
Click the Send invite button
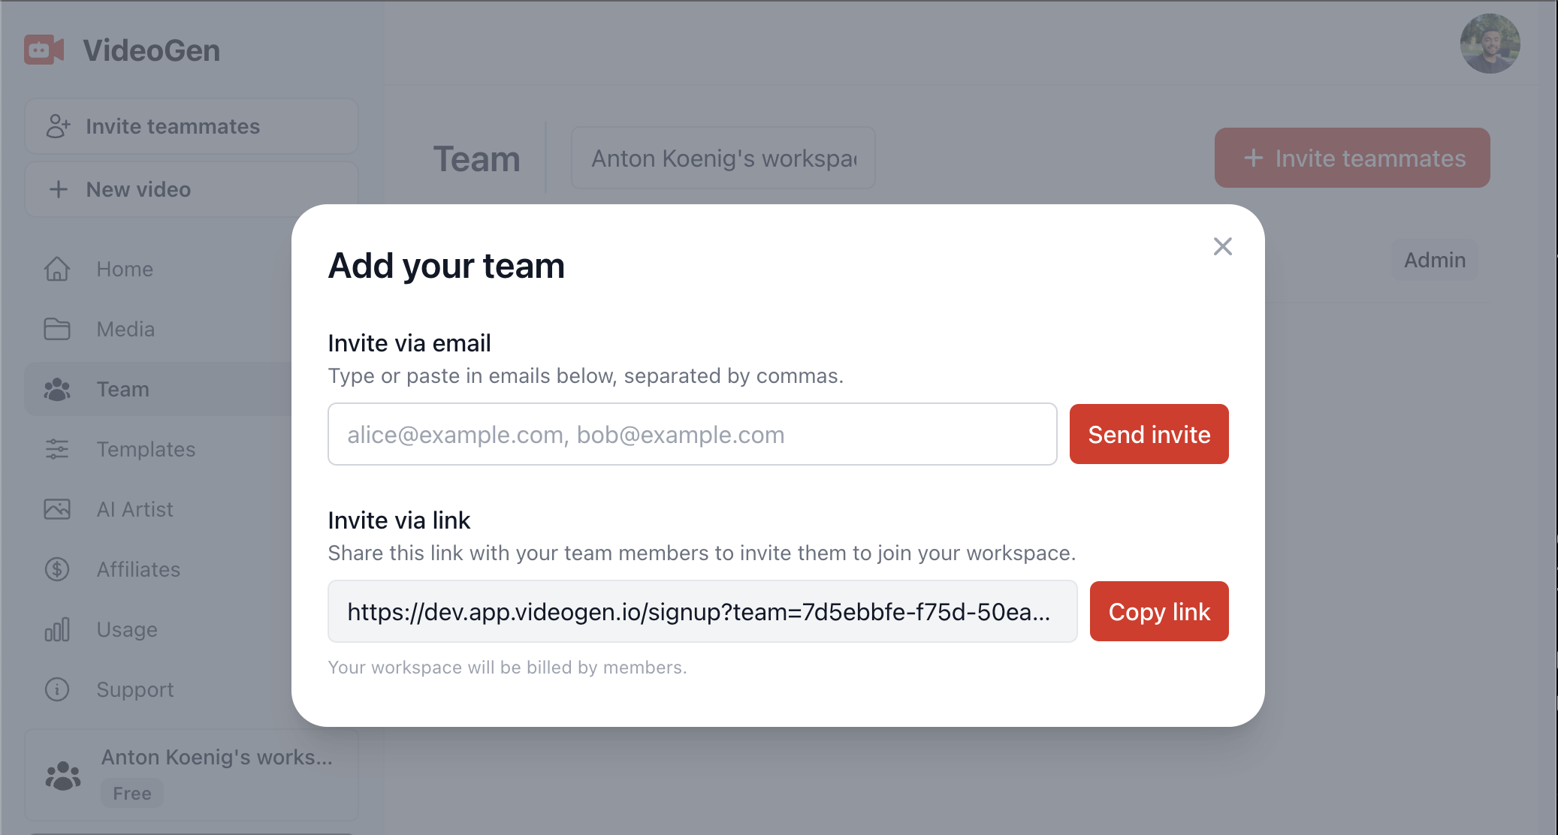pyautogui.click(x=1149, y=434)
